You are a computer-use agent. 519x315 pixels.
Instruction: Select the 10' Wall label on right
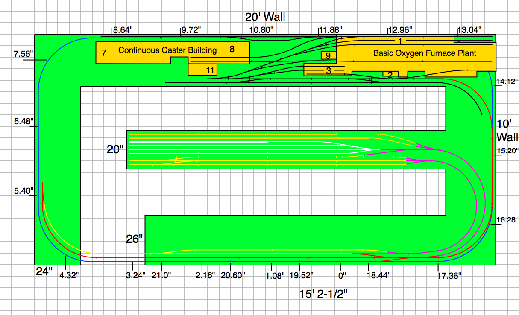pyautogui.click(x=507, y=131)
